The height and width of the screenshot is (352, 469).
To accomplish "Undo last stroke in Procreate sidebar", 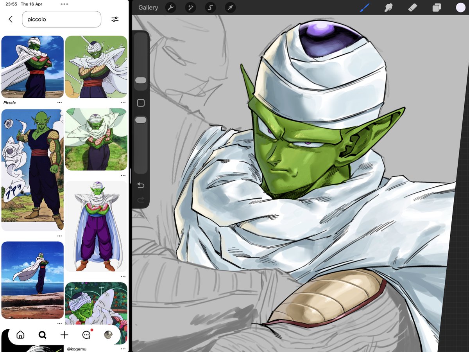I will click(141, 185).
